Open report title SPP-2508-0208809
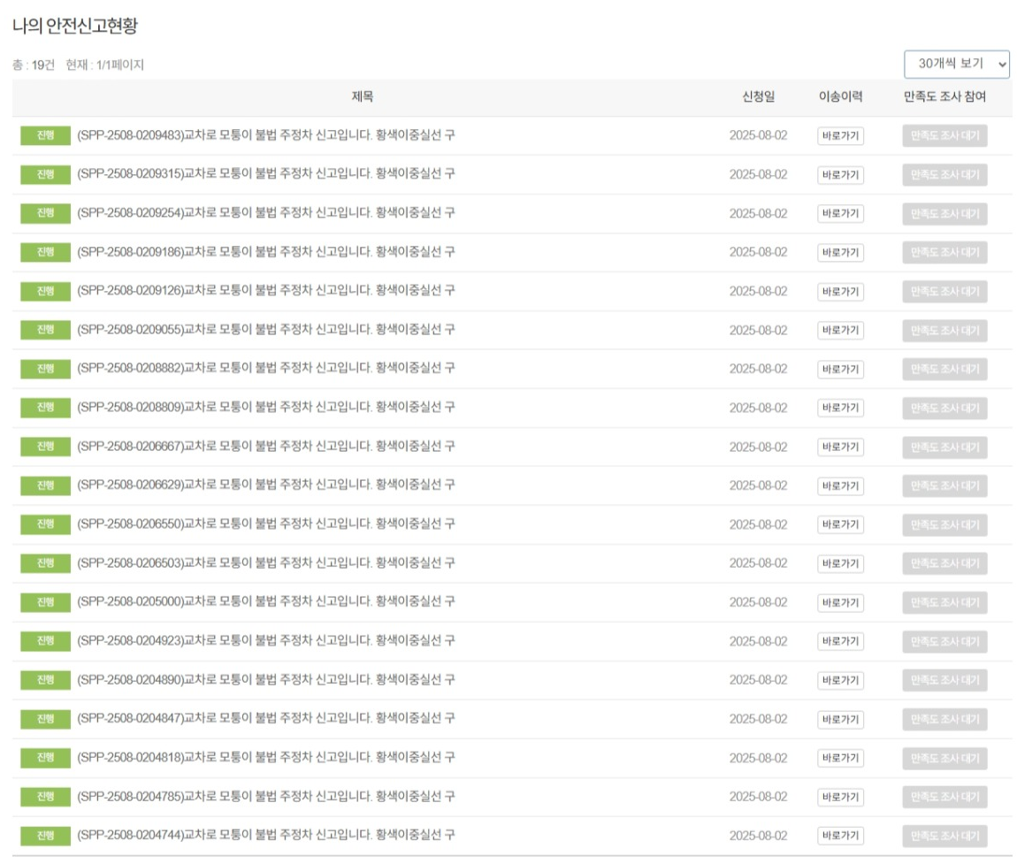Image resolution: width=1017 pixels, height=864 pixels. click(x=265, y=408)
